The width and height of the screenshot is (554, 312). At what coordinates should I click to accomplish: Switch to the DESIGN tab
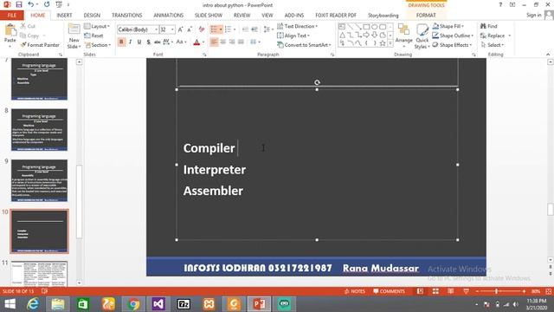point(92,16)
